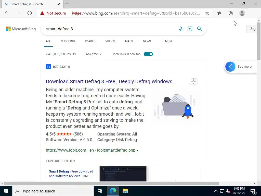
Task: Reload the page with refresh icon
Action: tap(30, 13)
